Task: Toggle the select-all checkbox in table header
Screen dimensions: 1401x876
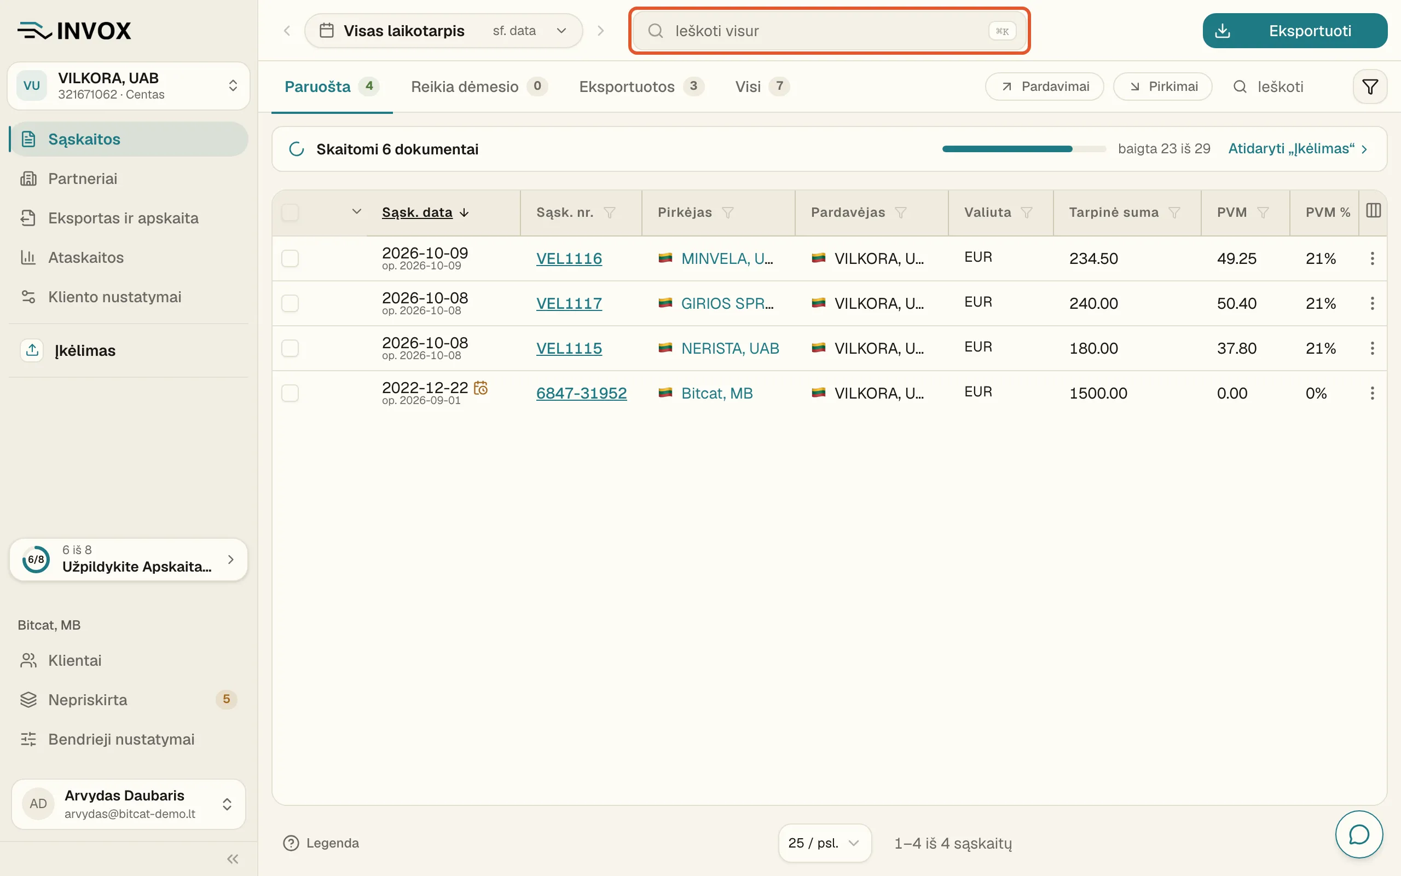Action: (290, 212)
